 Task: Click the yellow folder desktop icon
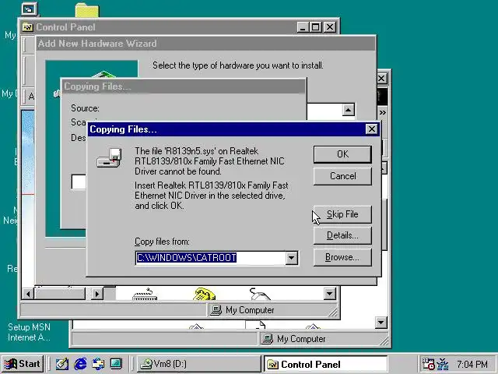pos(87,10)
